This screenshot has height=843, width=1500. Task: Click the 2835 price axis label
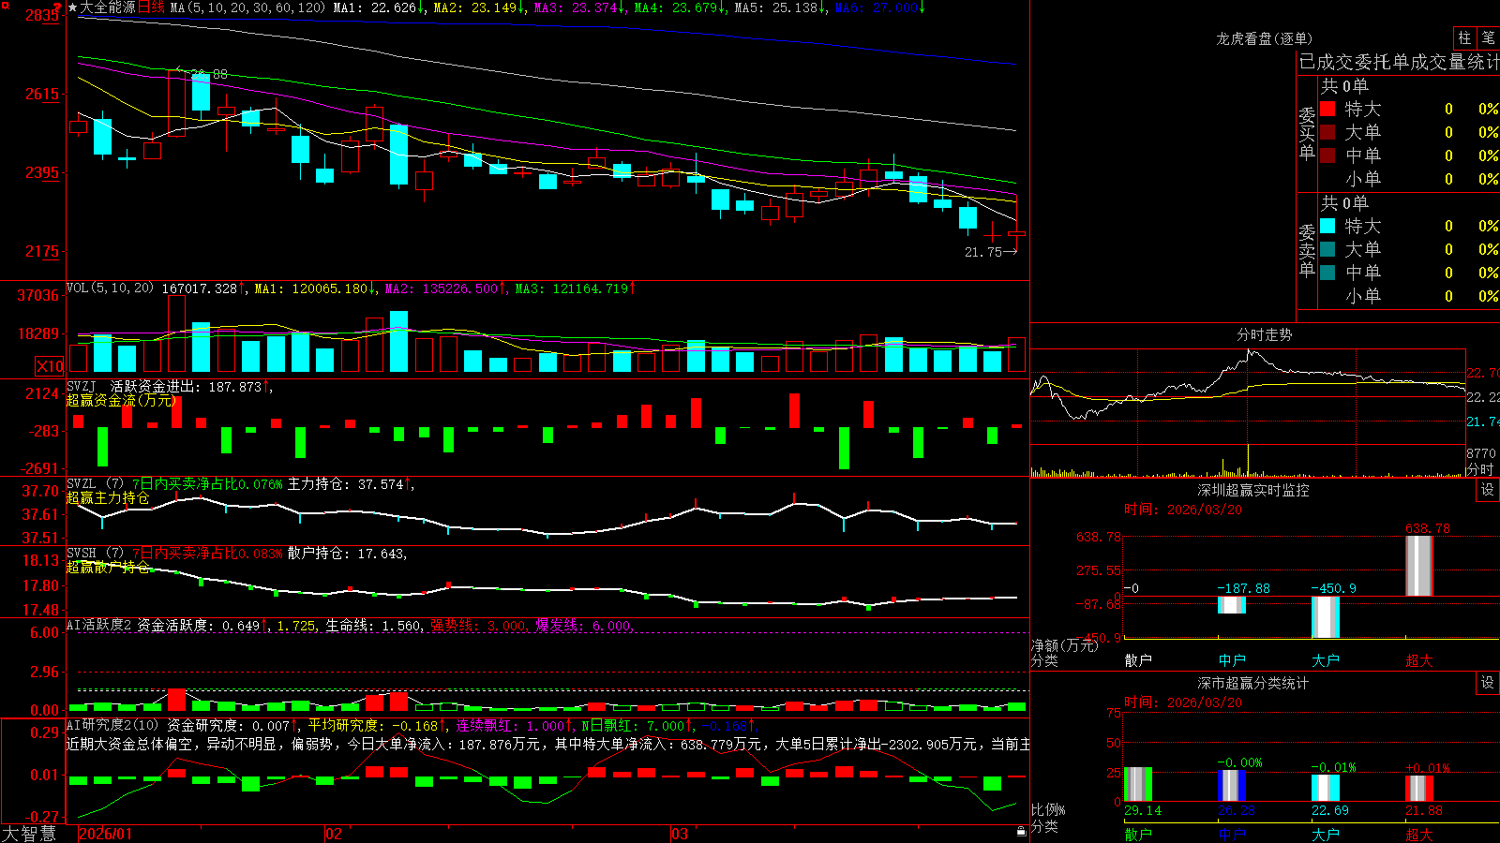point(40,15)
